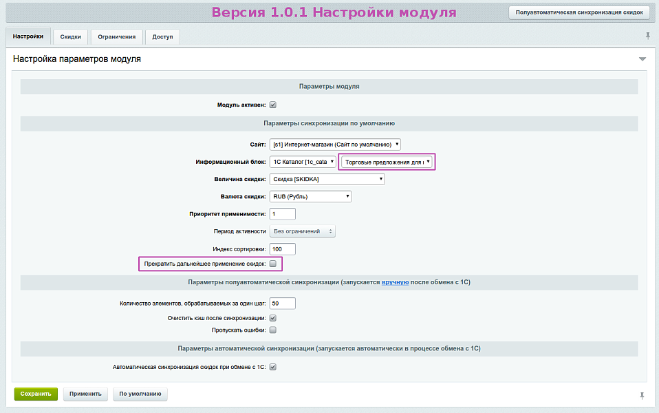Open the '1С Каталог' info block dropdown
The width and height of the screenshot is (659, 413).
(303, 162)
